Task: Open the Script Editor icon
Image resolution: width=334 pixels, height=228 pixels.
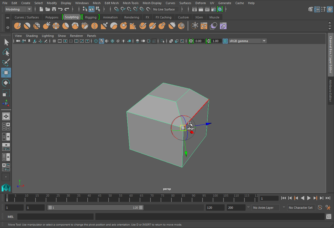Action: click(x=328, y=217)
